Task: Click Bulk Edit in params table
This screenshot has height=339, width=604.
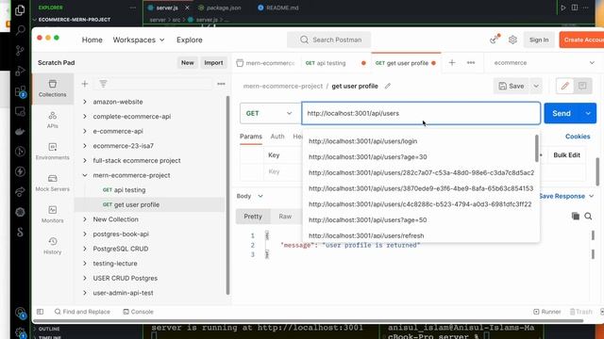Action: (x=566, y=154)
